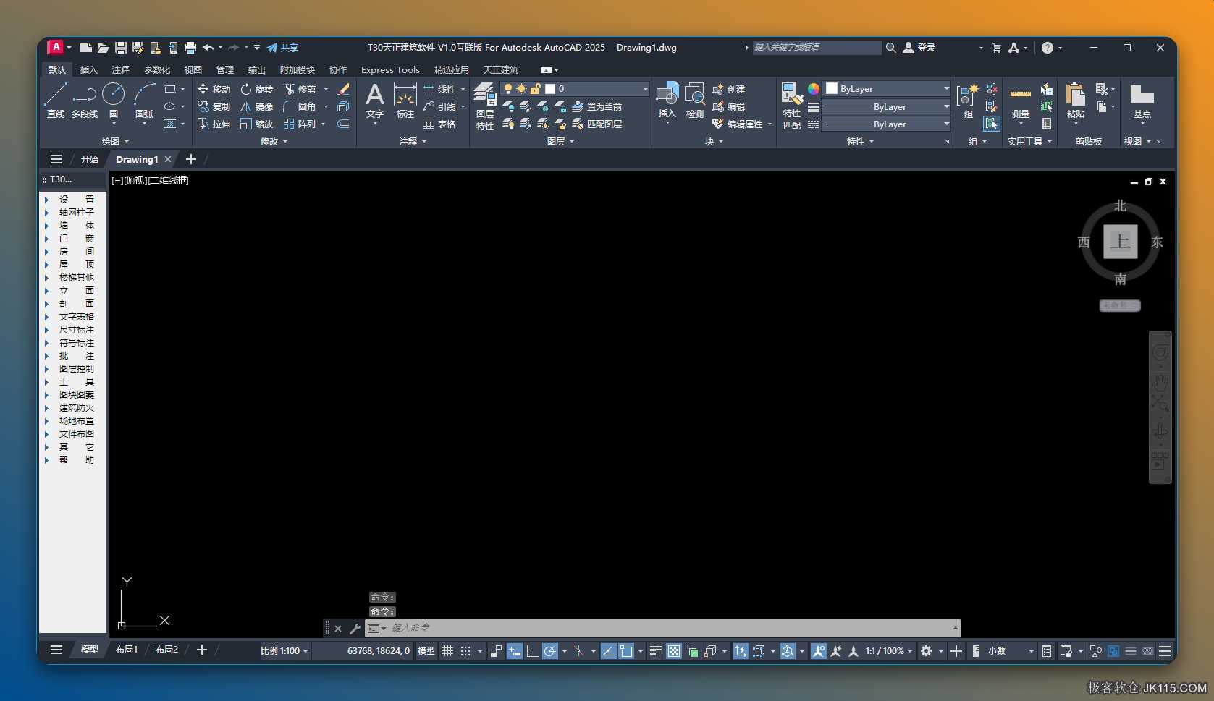Click the 复制 (Copy) tool

tap(214, 106)
